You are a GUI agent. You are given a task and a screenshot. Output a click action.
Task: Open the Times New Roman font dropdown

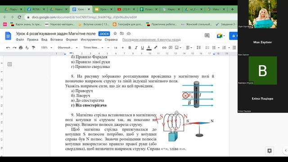pos(93,48)
